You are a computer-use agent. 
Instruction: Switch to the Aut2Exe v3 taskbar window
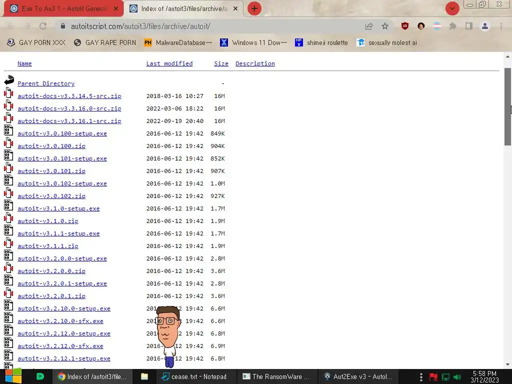(x=358, y=376)
